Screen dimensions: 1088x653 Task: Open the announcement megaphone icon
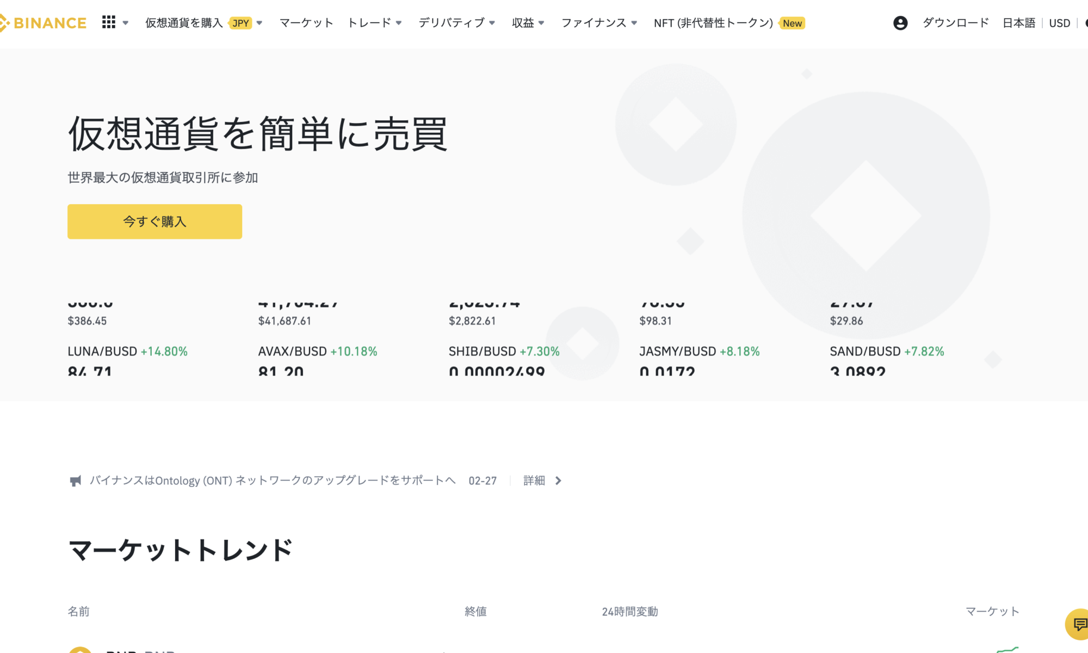coord(76,480)
